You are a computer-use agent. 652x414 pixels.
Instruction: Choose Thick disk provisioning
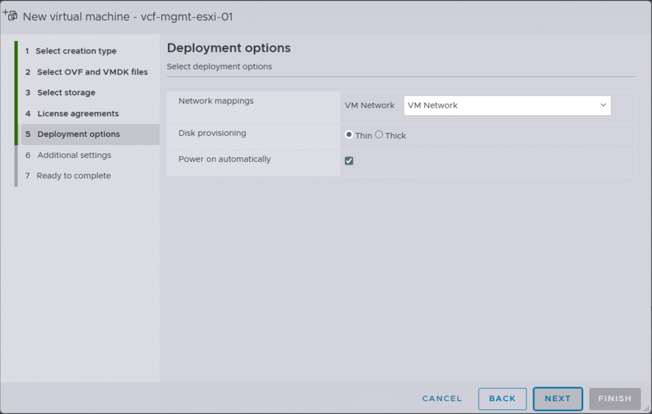[x=379, y=135]
